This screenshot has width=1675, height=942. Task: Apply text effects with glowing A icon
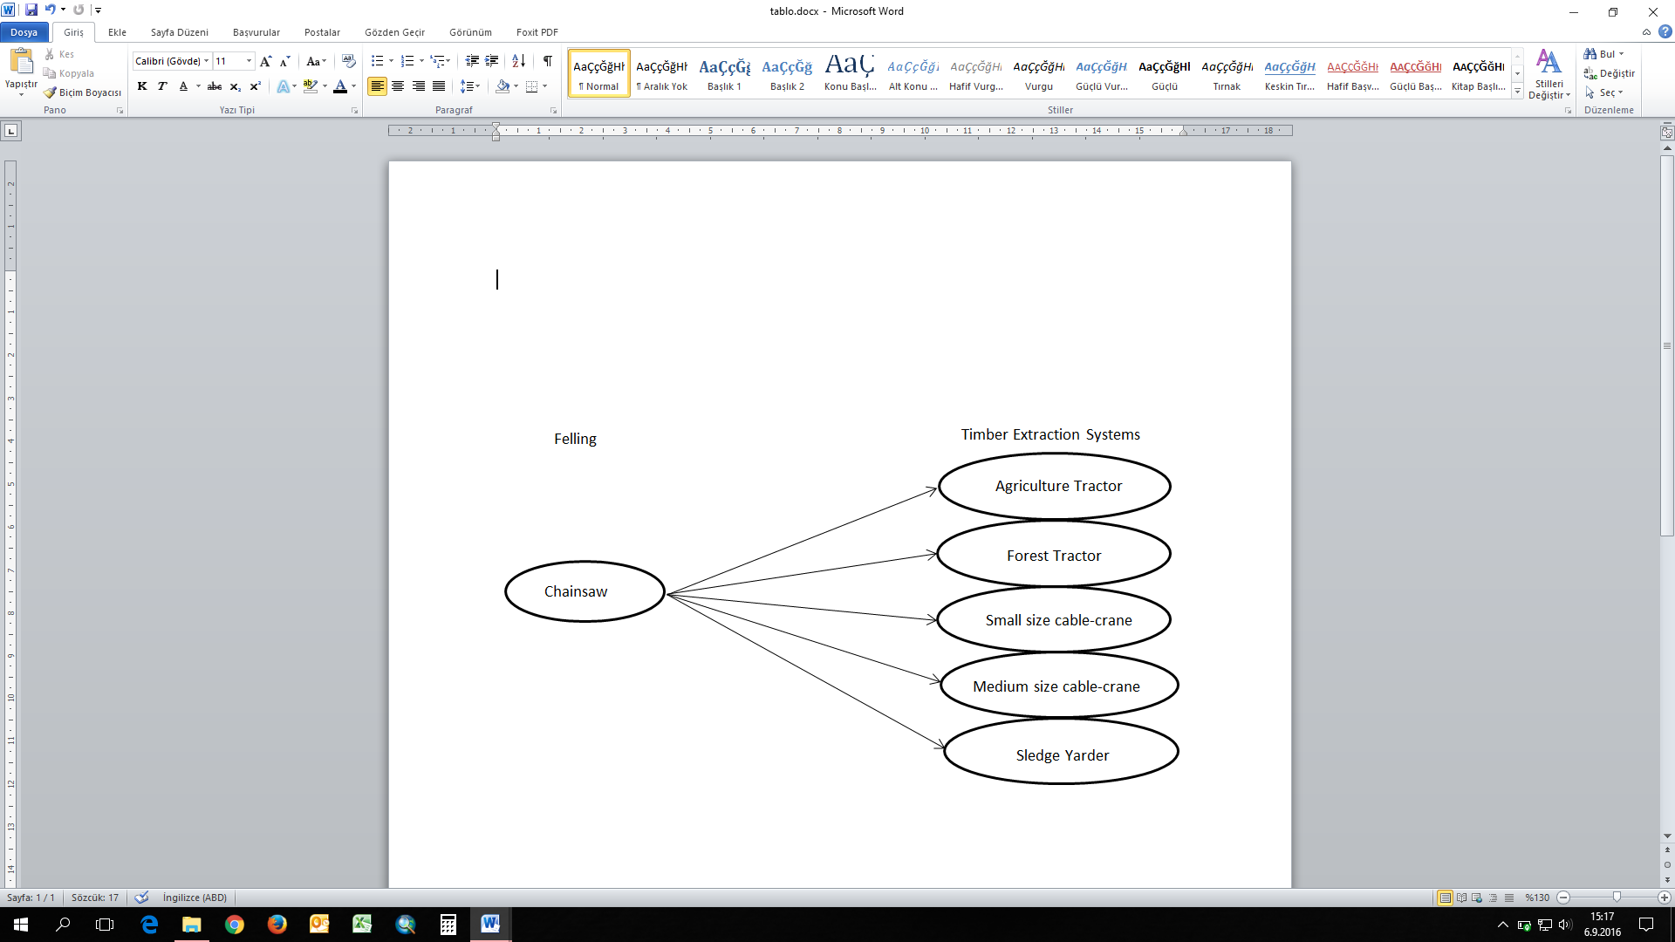click(x=283, y=86)
